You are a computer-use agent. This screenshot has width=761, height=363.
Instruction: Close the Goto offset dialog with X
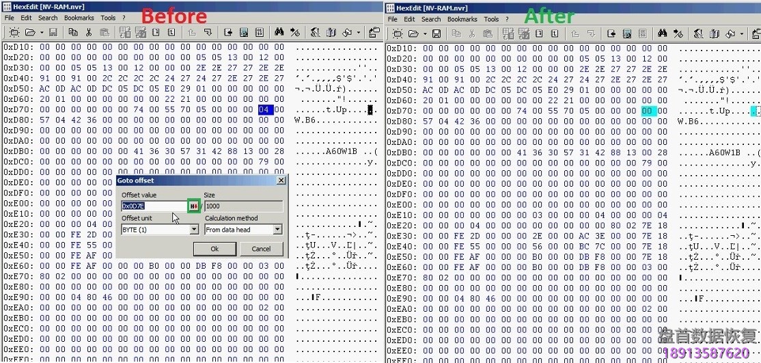click(281, 180)
